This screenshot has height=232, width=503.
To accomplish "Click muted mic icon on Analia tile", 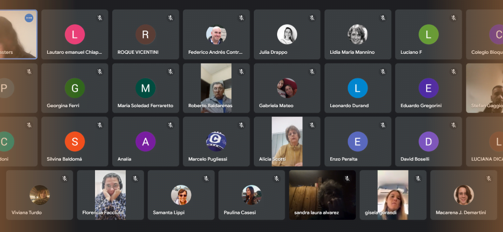I will point(170,125).
